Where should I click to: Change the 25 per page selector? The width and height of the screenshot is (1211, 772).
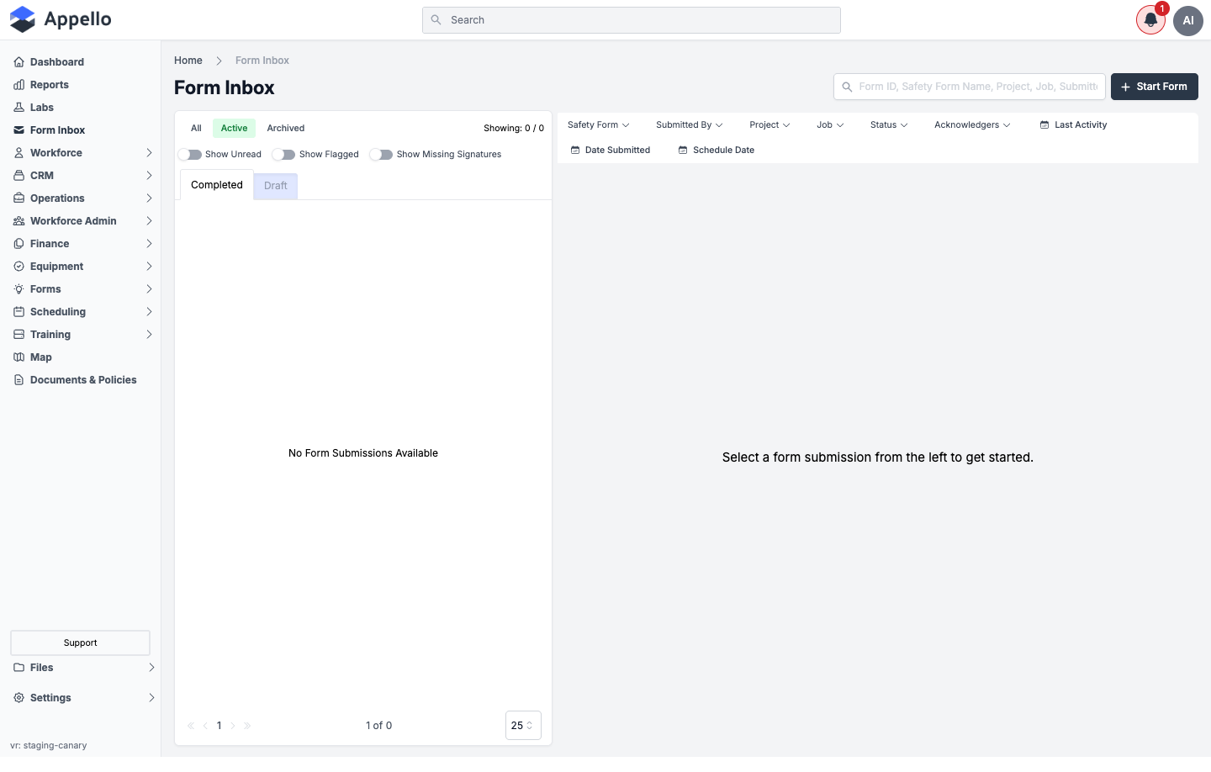(x=523, y=726)
